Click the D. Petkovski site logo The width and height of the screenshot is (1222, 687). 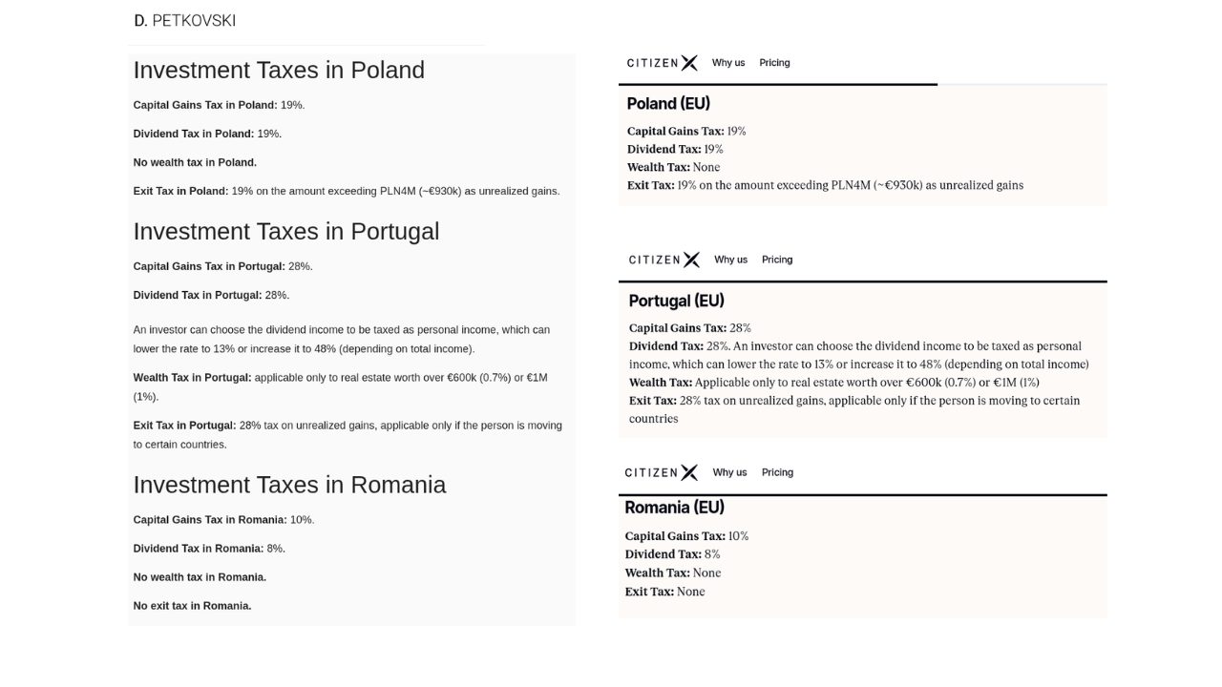184,20
